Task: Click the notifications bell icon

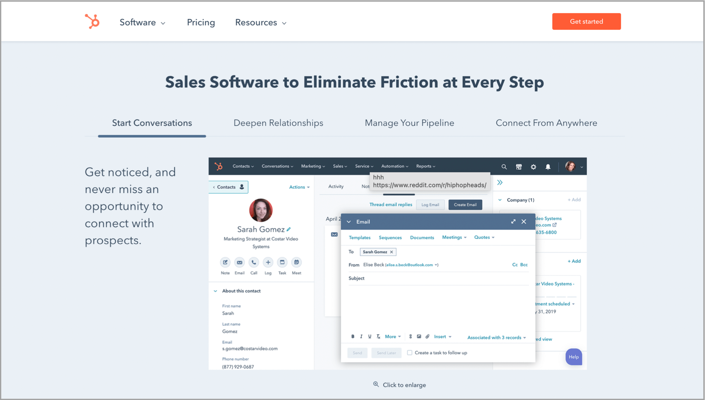Action: pyautogui.click(x=548, y=167)
